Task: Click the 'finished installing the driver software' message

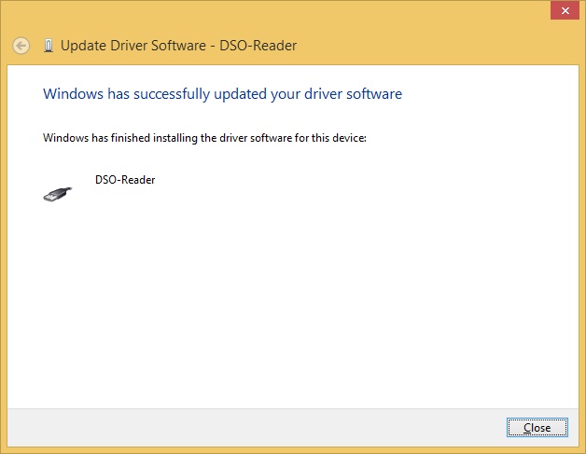Action: [204, 138]
